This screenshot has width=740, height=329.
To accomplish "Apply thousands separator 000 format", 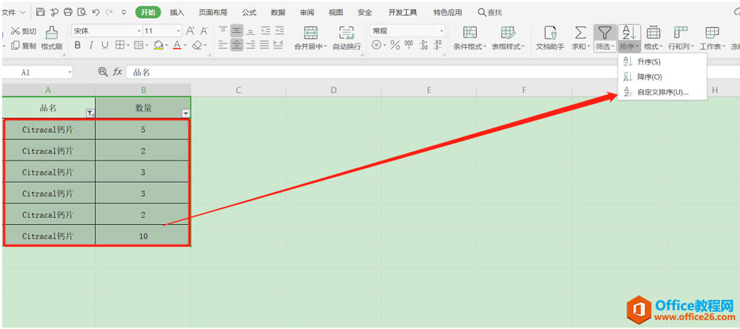I will click(x=409, y=46).
